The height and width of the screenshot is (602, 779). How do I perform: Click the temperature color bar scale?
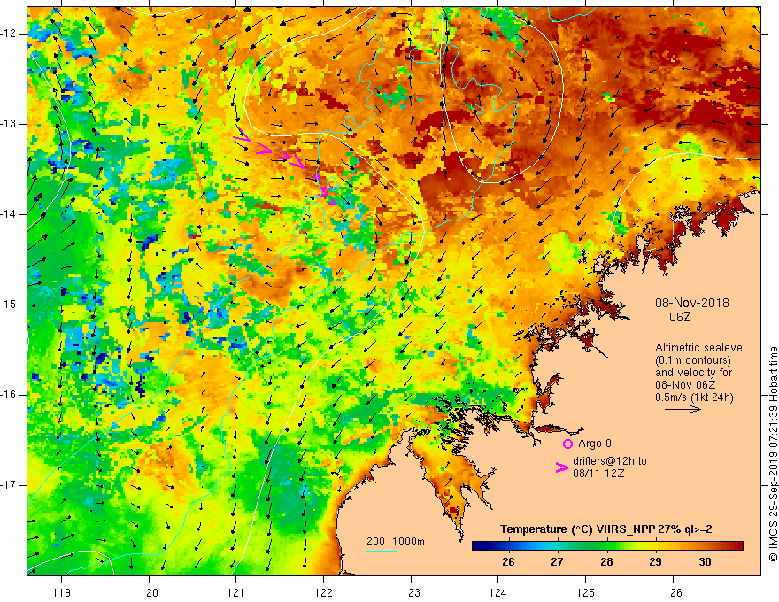click(607, 546)
